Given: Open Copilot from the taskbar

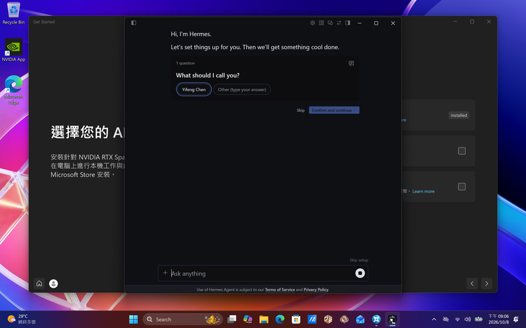Looking at the screenshot, I should pos(247,319).
